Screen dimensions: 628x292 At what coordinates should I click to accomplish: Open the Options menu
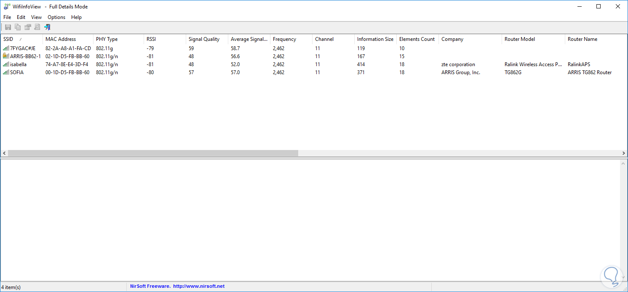point(56,17)
